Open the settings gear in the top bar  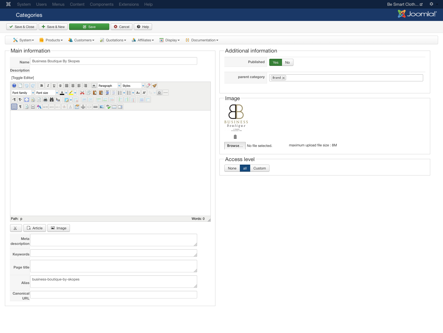point(431,4)
